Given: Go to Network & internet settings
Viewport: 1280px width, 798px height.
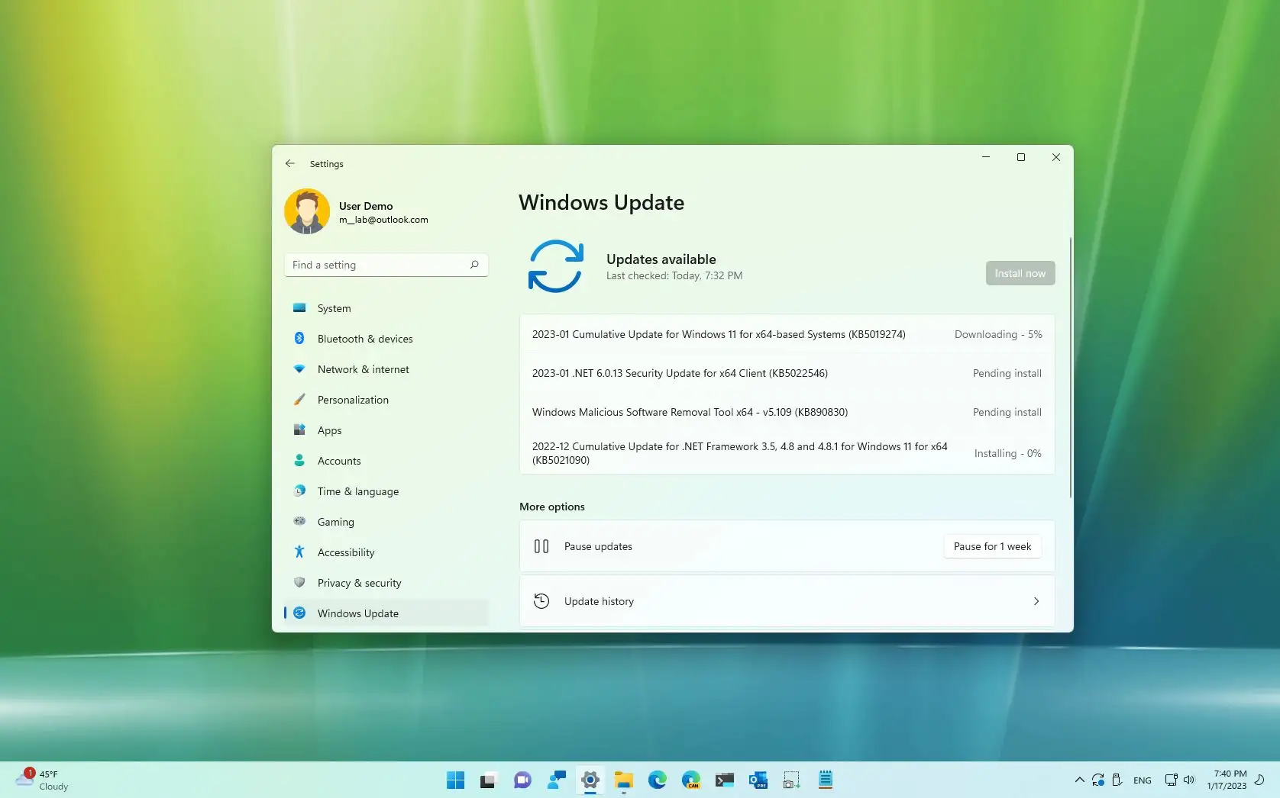Looking at the screenshot, I should click(386, 369).
